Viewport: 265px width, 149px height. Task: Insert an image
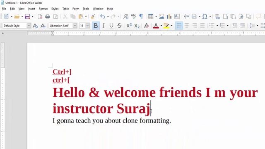161,17
